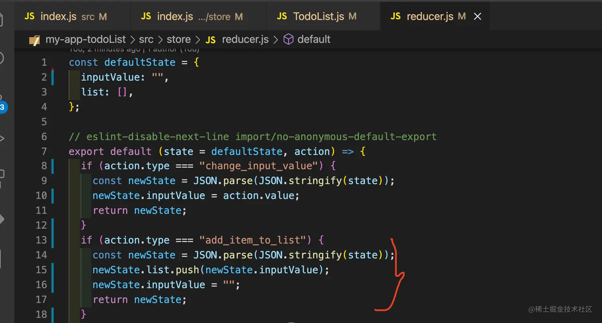Click newState.inputValue = "" on line 16
This screenshot has height=323, width=602.
(167, 285)
